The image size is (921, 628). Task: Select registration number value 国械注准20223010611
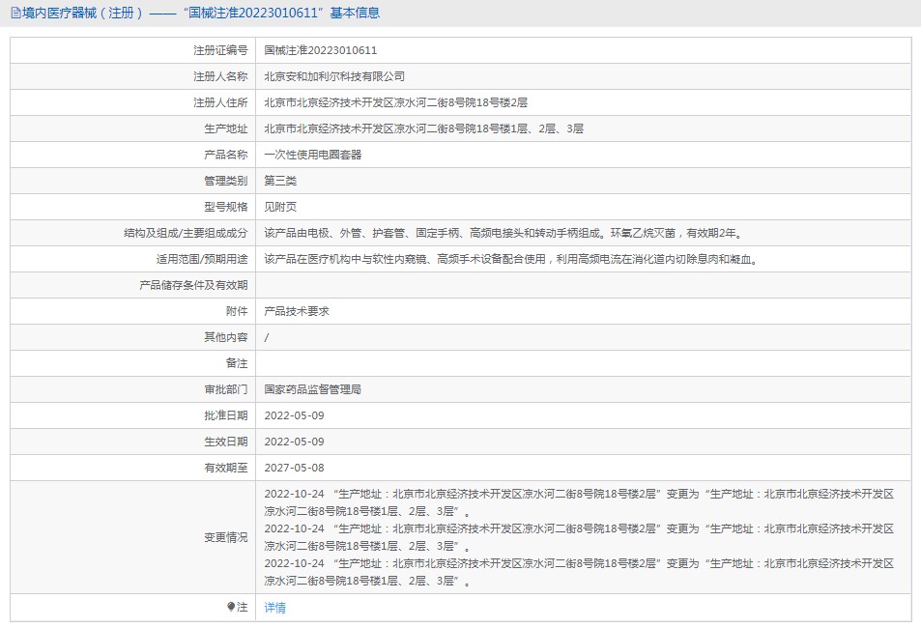pos(321,50)
